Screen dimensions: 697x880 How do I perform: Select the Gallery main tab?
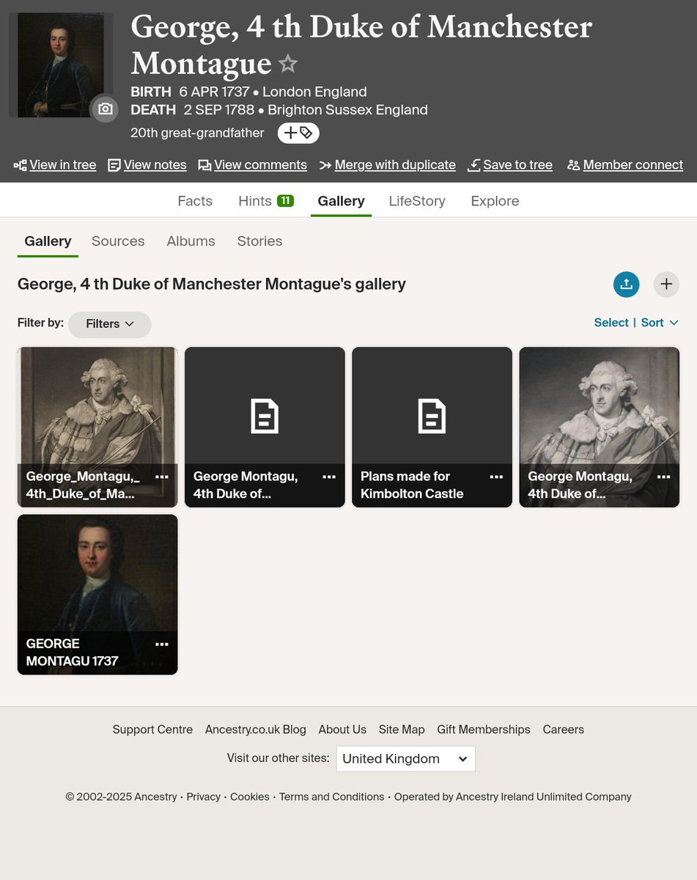click(x=341, y=201)
